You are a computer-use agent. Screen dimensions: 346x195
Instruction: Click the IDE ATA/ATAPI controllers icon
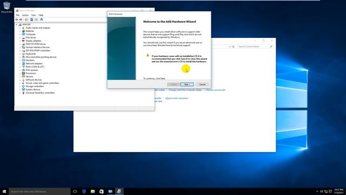23,50
